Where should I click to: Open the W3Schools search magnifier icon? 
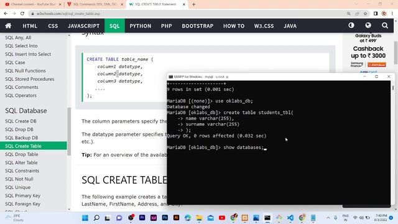coord(385,26)
